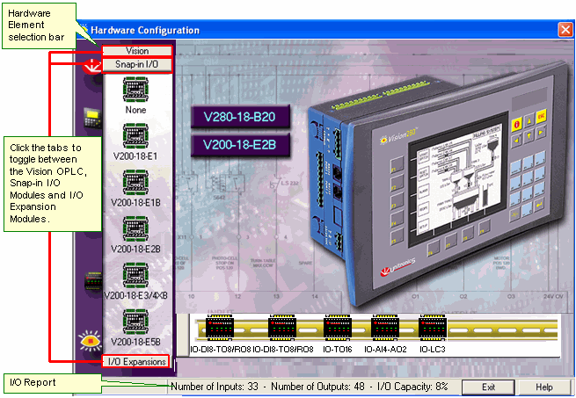Open the I/O Expansions tab
Viewport: 576px width, 398px height.
pos(136,362)
